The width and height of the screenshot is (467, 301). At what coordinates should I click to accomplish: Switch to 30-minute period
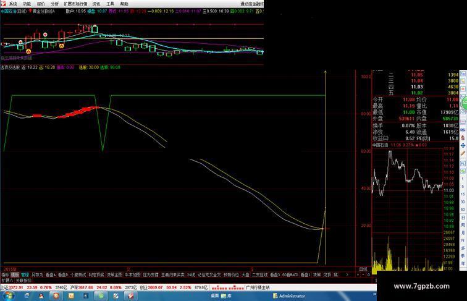point(463,202)
